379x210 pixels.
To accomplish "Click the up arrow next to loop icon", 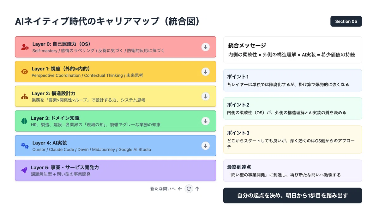I will pyautogui.click(x=197, y=189).
